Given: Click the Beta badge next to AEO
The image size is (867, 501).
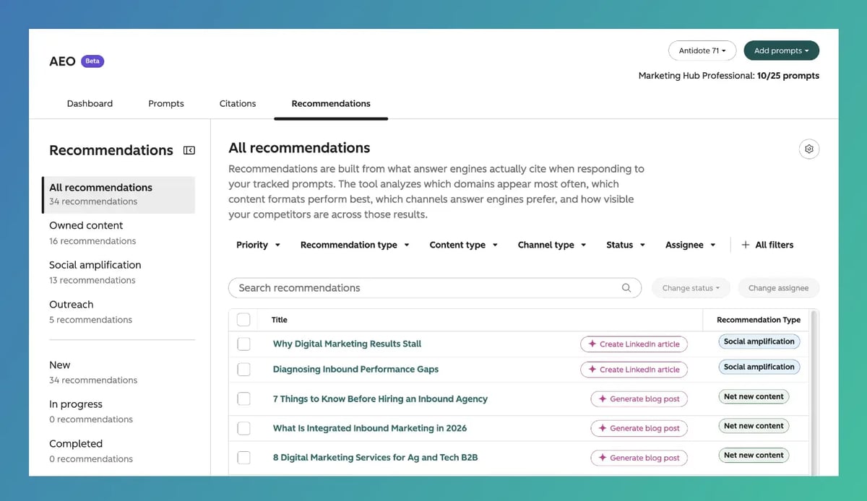Looking at the screenshot, I should 92,61.
